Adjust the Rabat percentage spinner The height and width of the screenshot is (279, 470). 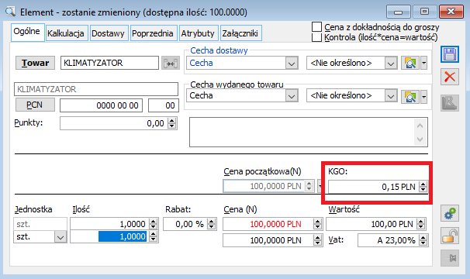tap(211, 224)
